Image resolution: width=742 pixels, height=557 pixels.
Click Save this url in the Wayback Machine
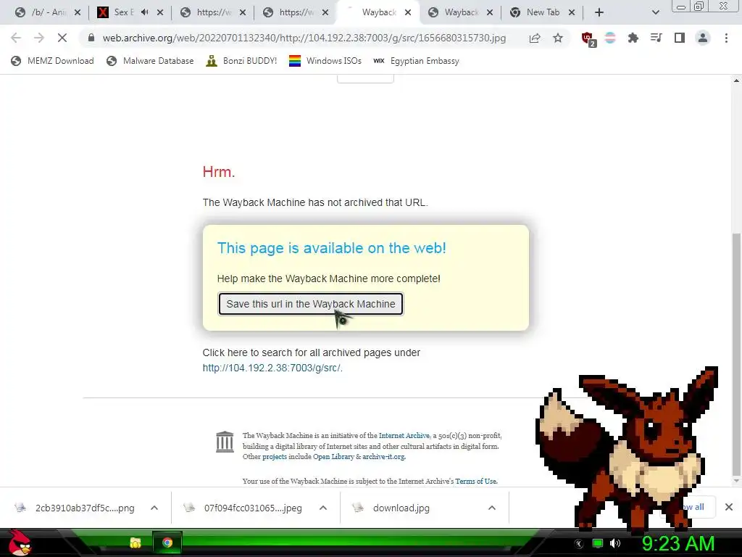click(x=310, y=304)
